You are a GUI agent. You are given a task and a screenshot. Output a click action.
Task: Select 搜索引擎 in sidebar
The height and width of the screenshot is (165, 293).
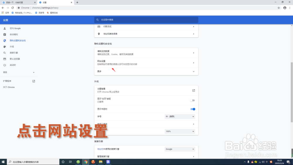[x=14, y=53]
